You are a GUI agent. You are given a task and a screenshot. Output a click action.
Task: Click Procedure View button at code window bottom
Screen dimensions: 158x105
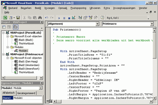47,101
